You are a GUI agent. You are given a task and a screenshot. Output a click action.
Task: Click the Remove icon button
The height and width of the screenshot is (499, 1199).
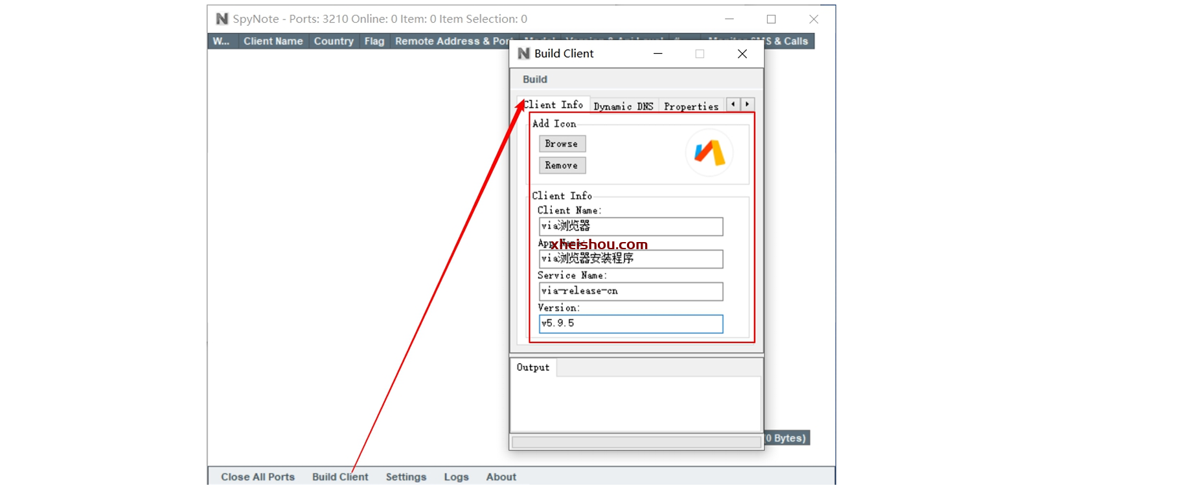[562, 166]
